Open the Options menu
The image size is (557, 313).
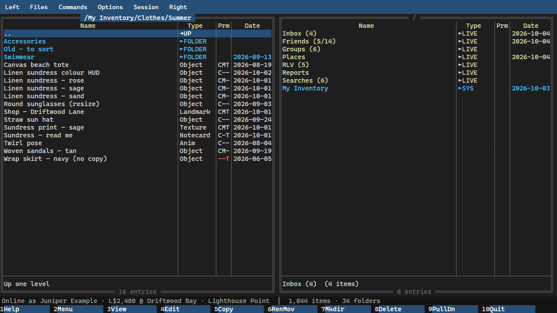click(x=110, y=7)
